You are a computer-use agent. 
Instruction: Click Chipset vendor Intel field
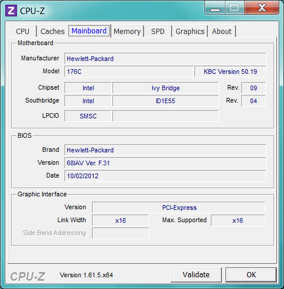pyautogui.click(x=88, y=88)
